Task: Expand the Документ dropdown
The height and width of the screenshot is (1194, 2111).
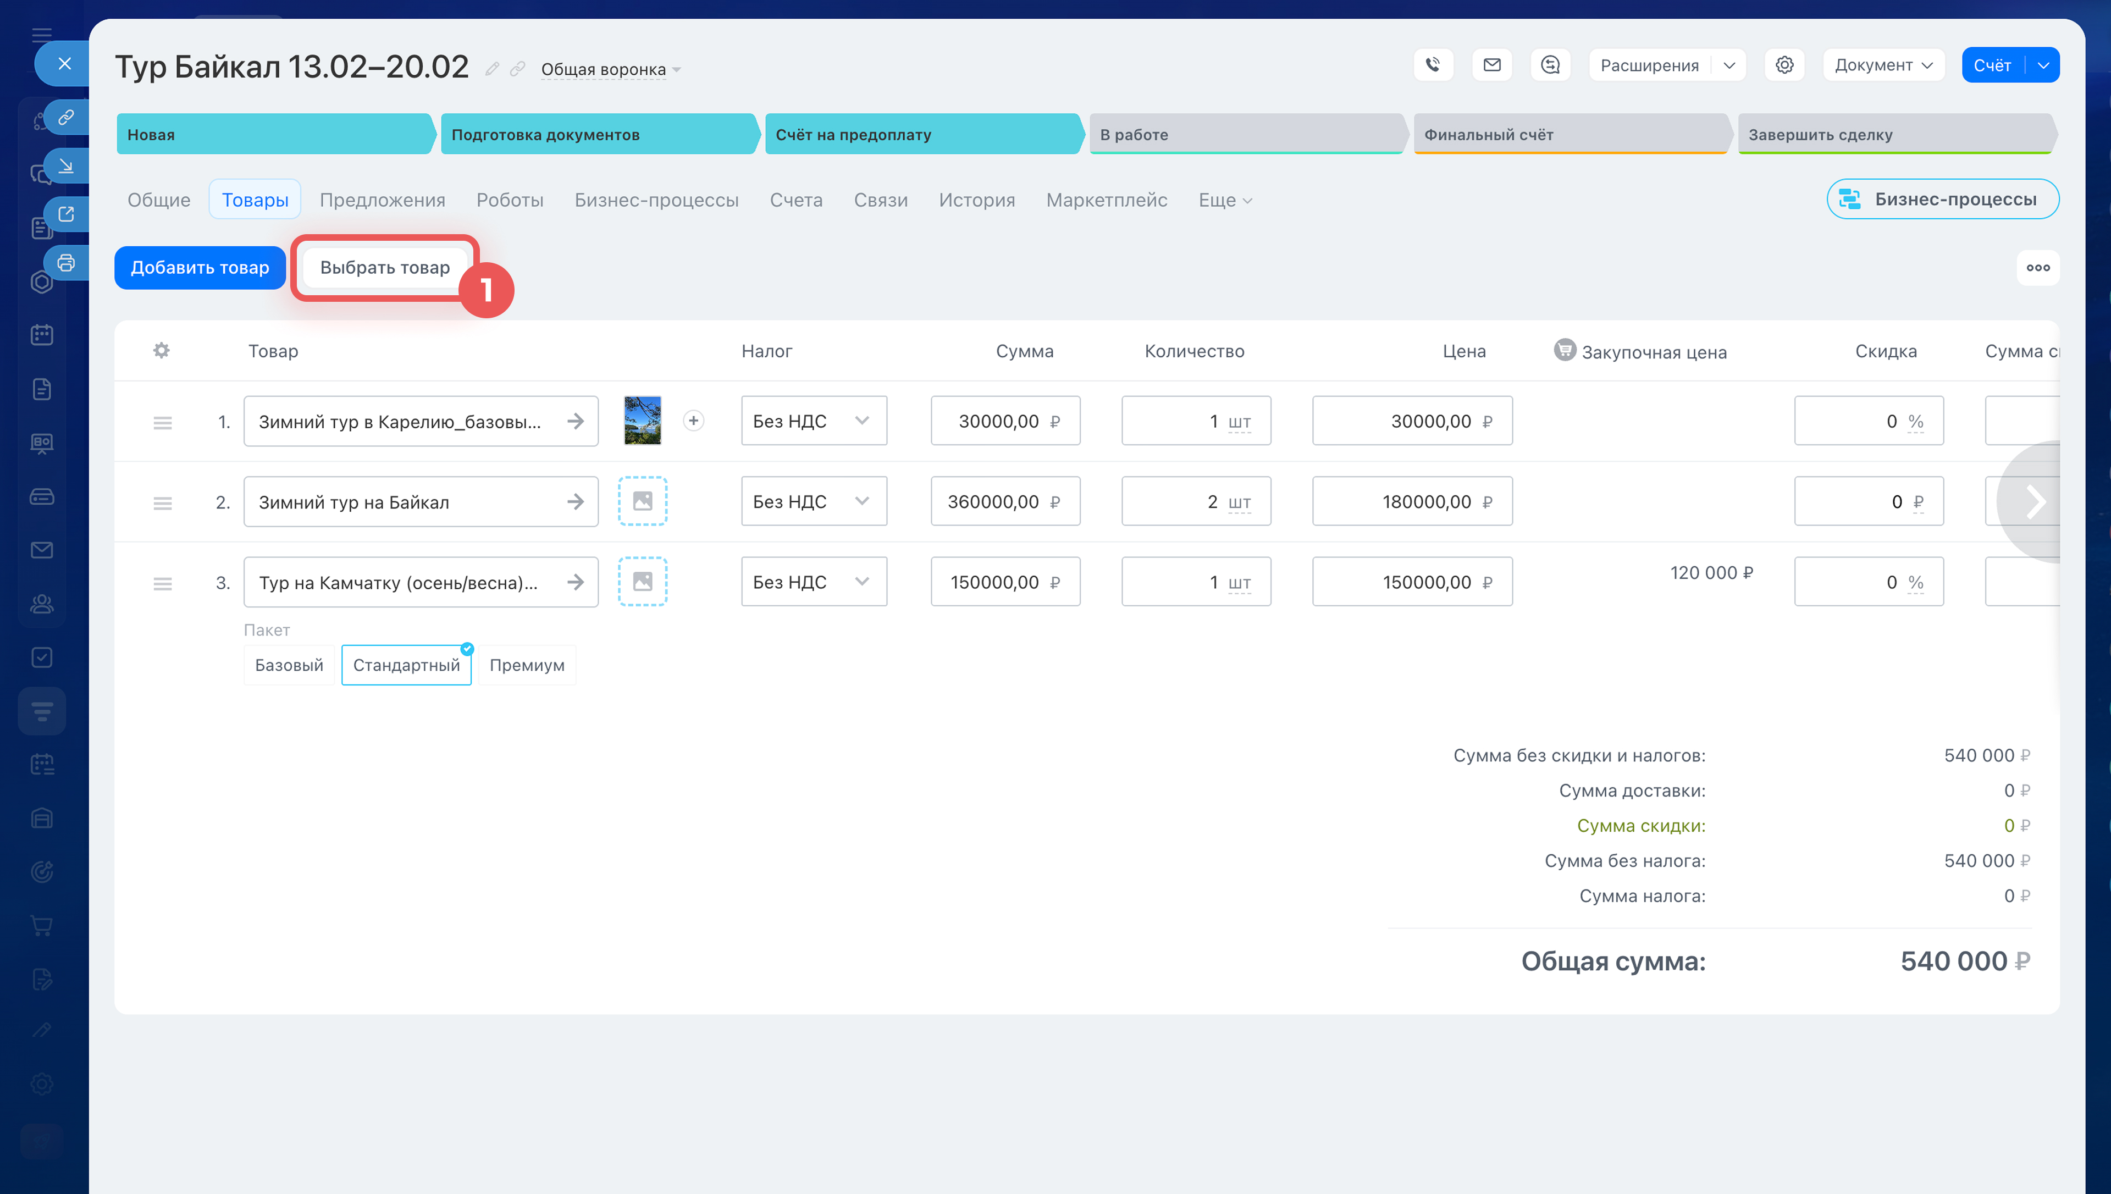Action: coord(1883,65)
